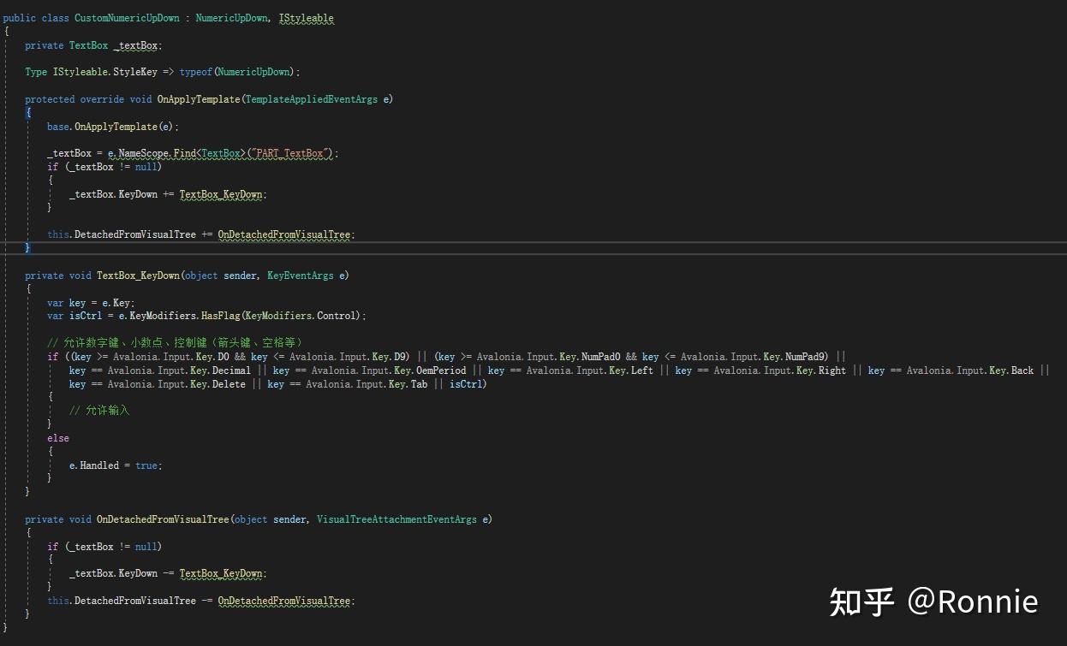1067x646 pixels.
Task: Click the null keyword in the if condition
Action: [146, 166]
